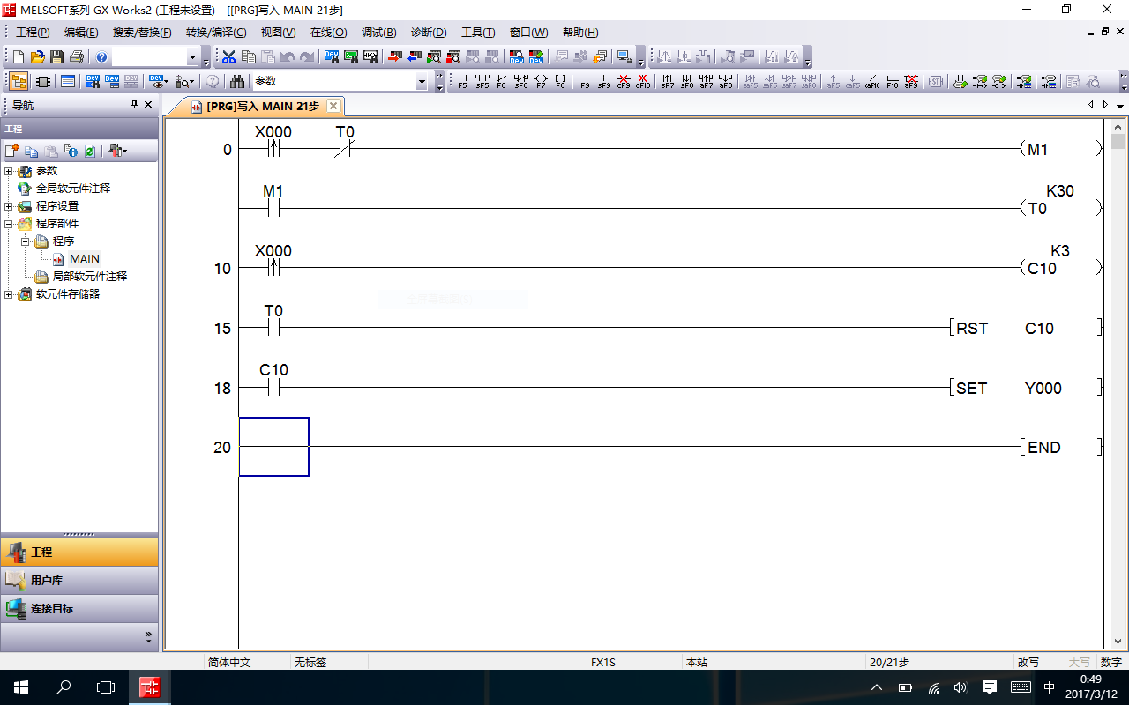Pin the 导航 navigation panel

coord(134,105)
